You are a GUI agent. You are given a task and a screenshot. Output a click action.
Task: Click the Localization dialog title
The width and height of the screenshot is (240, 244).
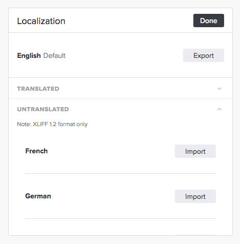[x=41, y=21]
